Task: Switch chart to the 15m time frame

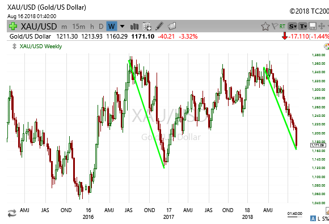Action: (79, 27)
